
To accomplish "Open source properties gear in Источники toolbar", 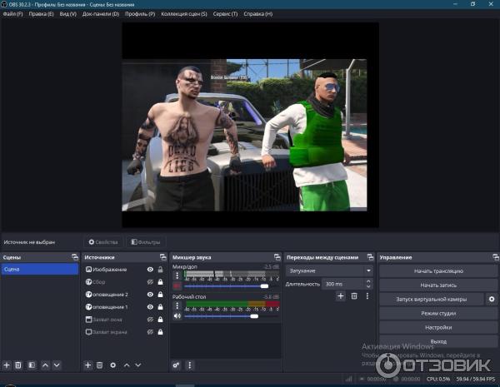I will 112,365.
